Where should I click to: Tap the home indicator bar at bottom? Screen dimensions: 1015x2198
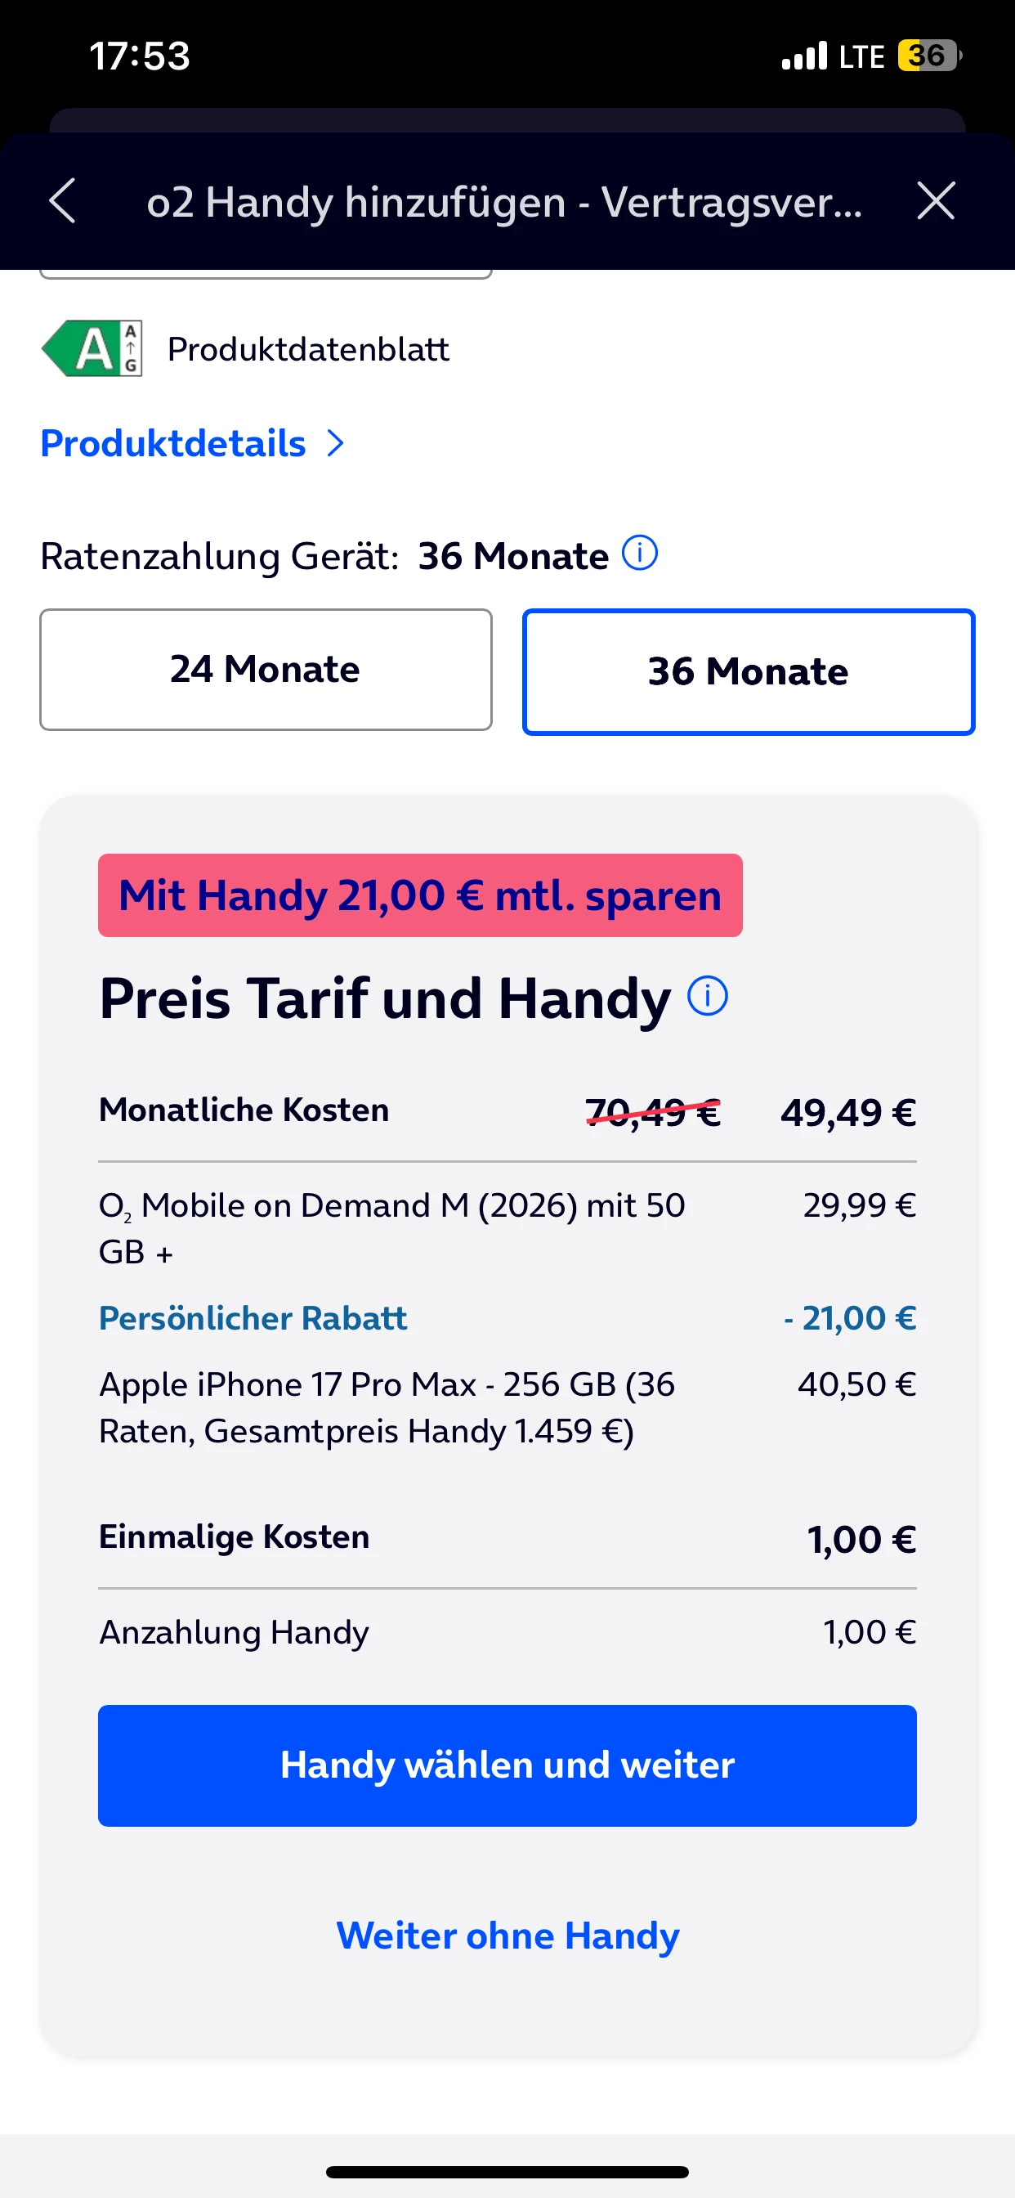pyautogui.click(x=507, y=2173)
